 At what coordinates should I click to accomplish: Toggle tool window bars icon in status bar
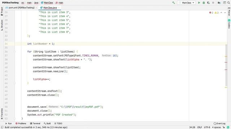pos(2,127)
